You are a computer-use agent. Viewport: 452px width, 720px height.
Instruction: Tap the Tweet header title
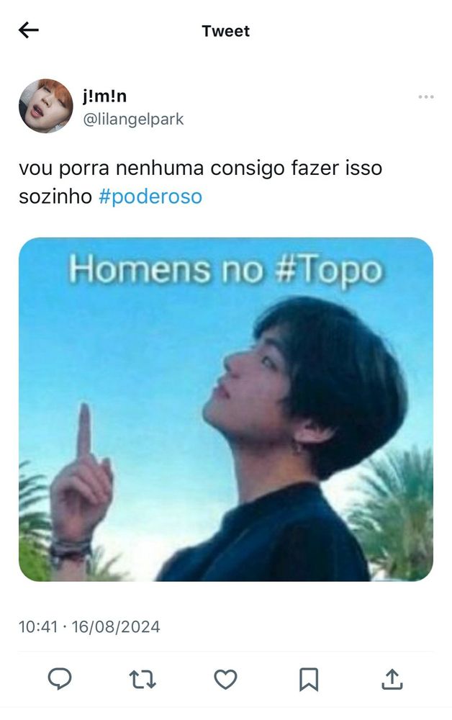click(226, 31)
